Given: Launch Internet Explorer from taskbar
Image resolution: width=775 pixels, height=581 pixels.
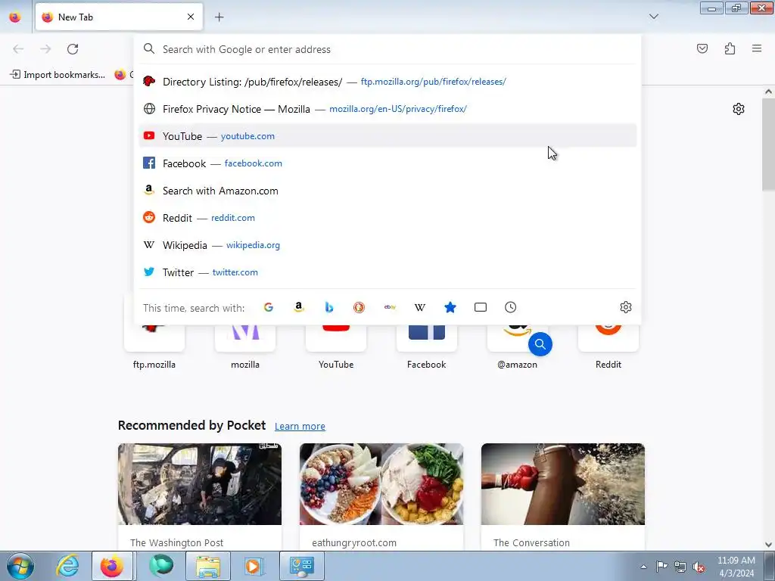Looking at the screenshot, I should coord(67,566).
